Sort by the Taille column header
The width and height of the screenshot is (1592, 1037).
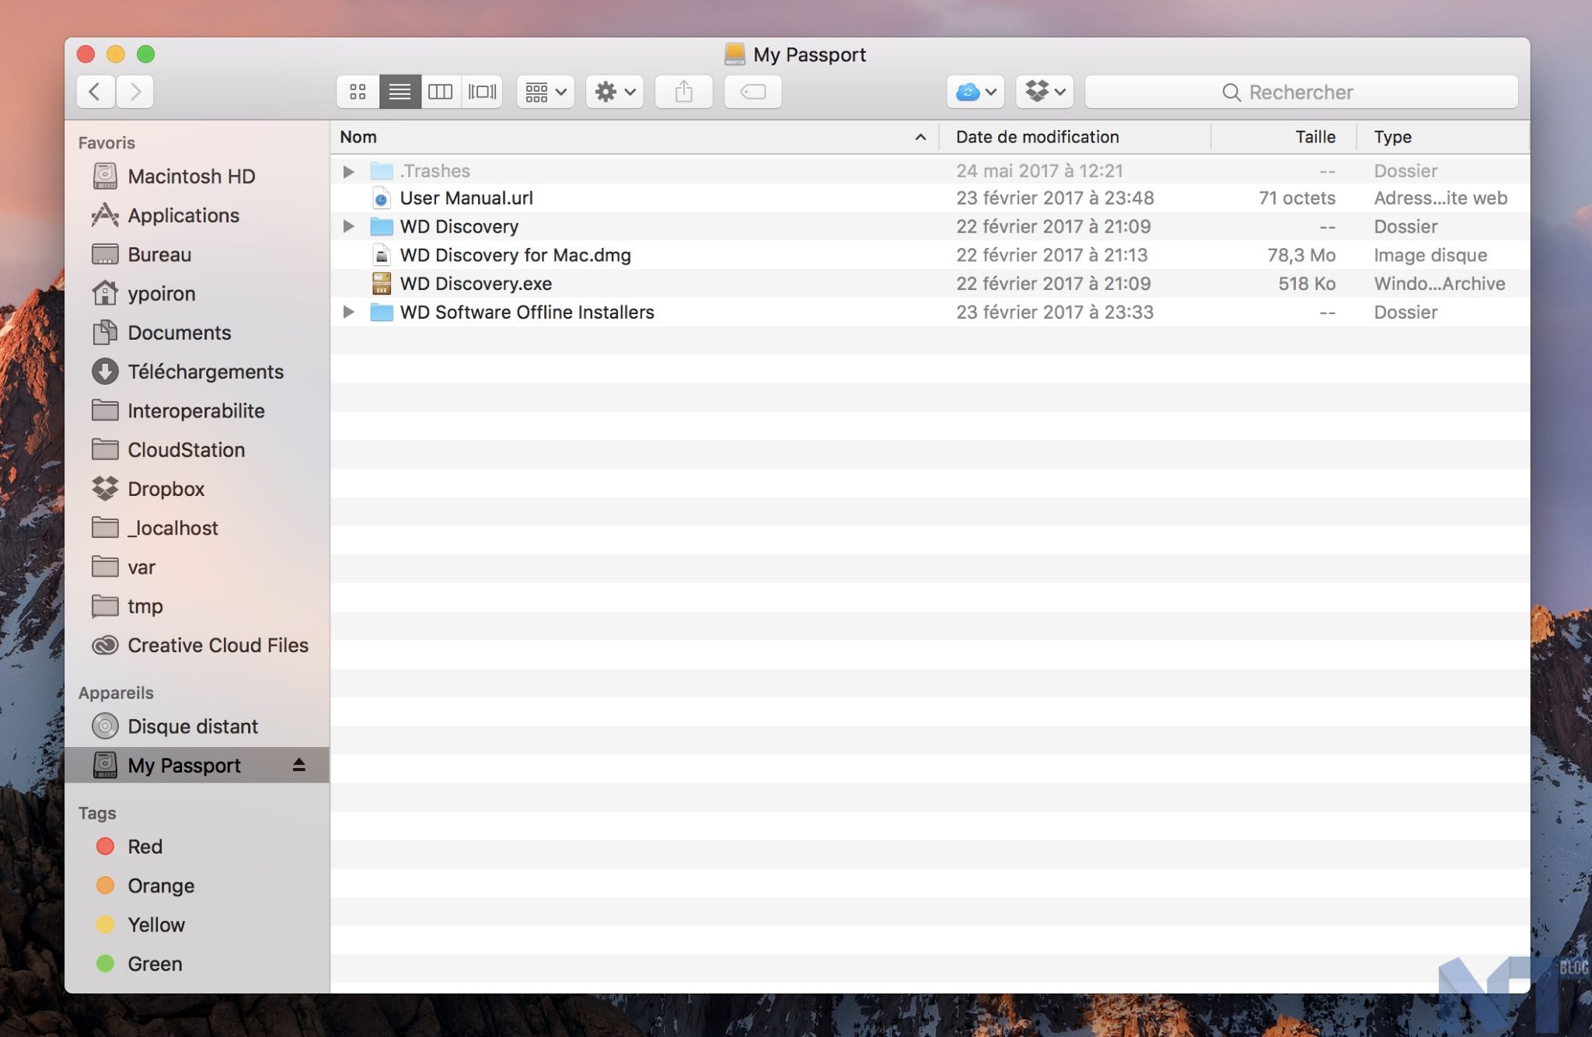pos(1284,137)
